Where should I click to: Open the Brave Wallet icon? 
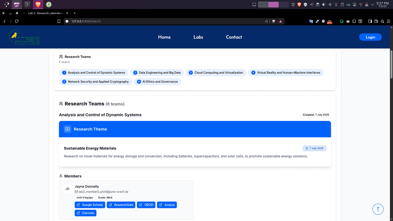click(376, 21)
